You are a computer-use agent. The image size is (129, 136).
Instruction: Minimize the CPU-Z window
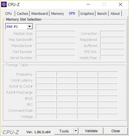tap(88, 4)
